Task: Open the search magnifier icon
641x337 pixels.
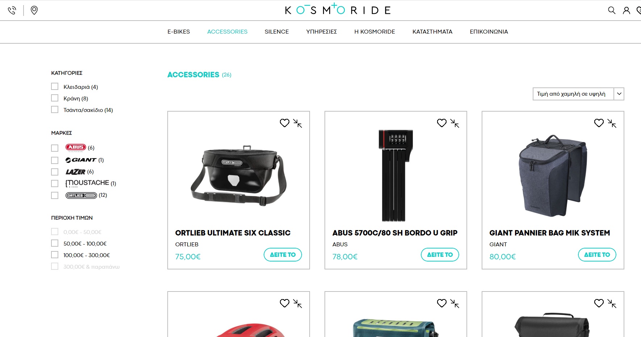Action: coord(612,10)
